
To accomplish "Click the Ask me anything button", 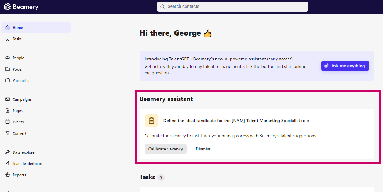I will (x=345, y=66).
